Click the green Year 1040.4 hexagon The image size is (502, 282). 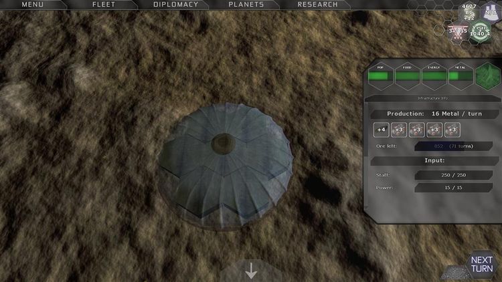tap(480, 31)
